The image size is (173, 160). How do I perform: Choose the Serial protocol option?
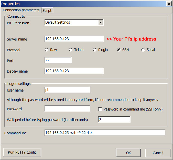tap(143, 50)
